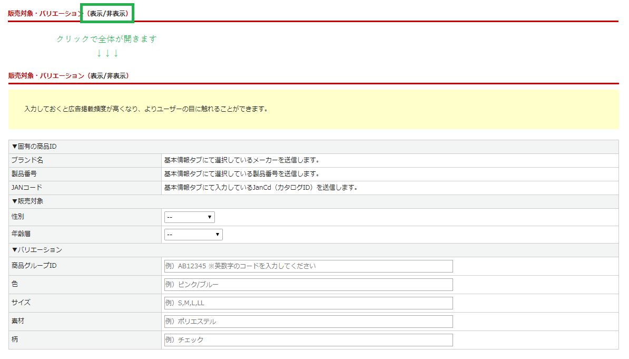
Task: Focus the 柄 input field
Action: tap(308, 340)
